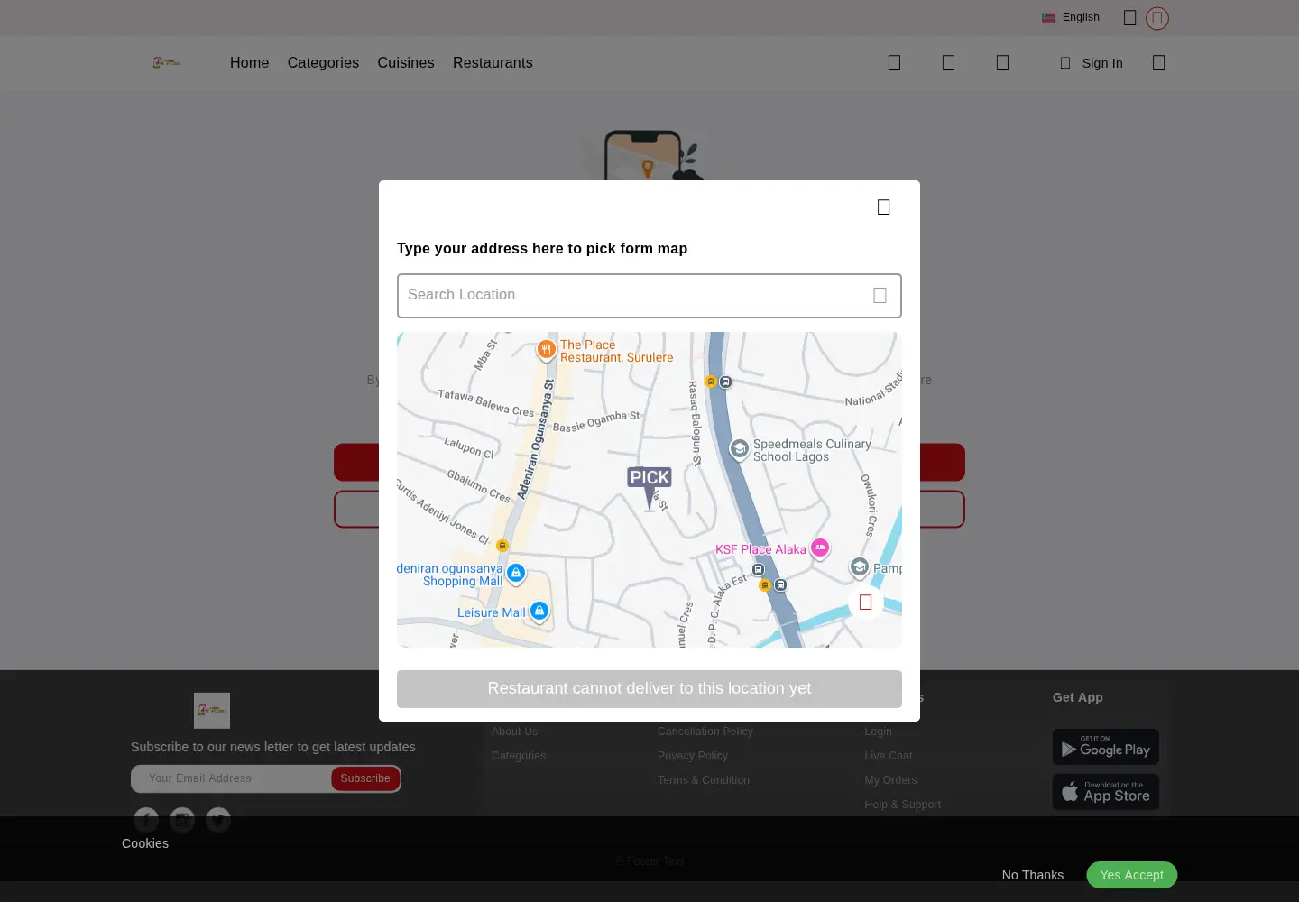Click the red circled icon in top bar

coord(1157,18)
